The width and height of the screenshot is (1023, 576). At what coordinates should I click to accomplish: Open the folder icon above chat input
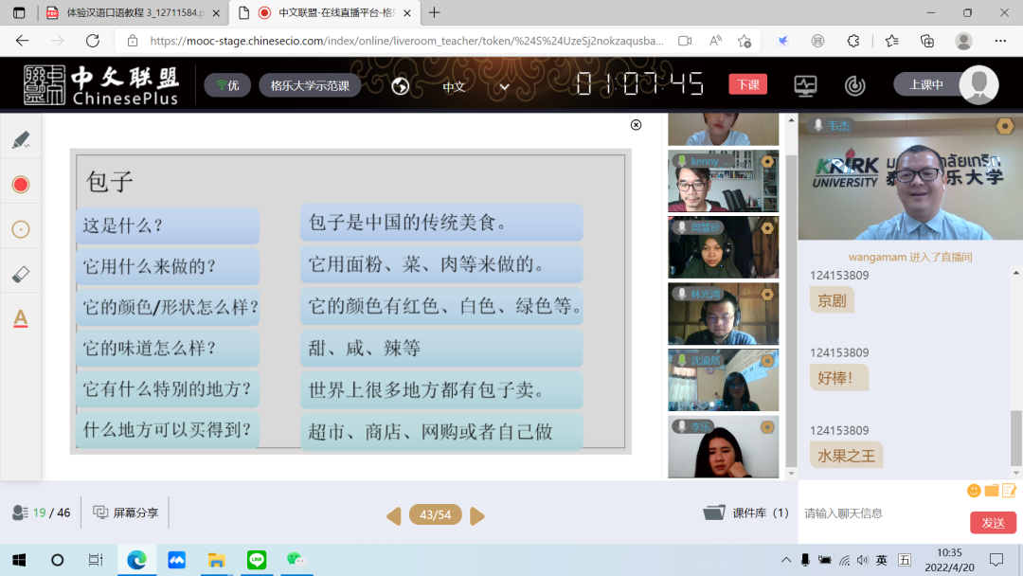(992, 490)
